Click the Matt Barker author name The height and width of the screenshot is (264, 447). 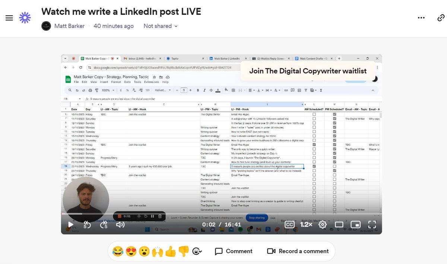(x=69, y=26)
